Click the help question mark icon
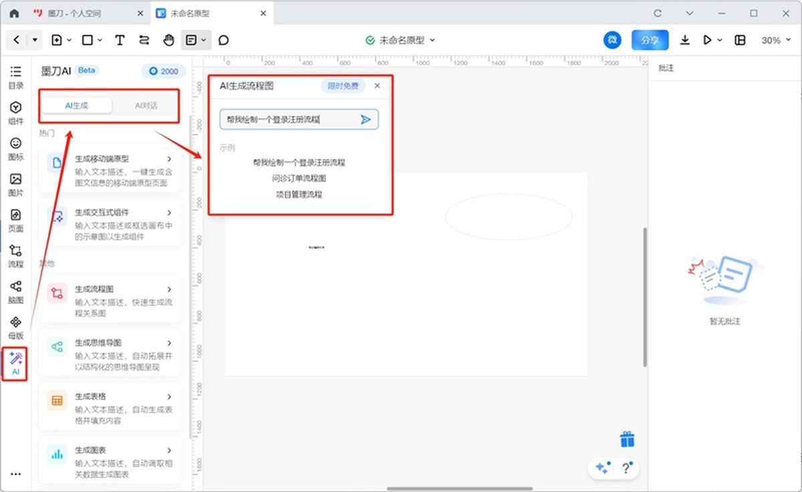802x492 pixels. click(x=626, y=468)
